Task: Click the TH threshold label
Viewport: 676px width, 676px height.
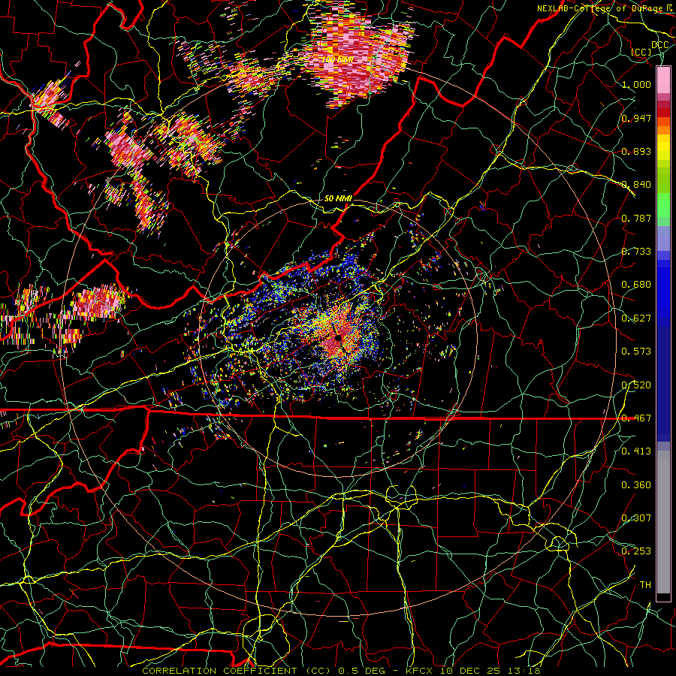Action: click(645, 585)
